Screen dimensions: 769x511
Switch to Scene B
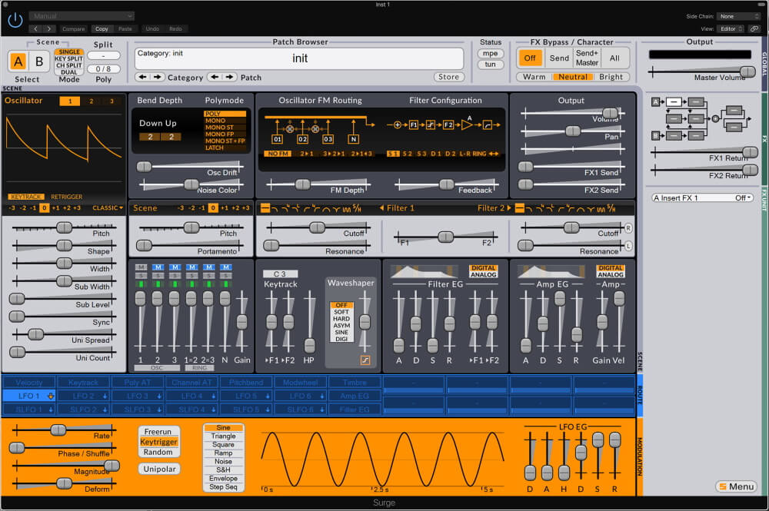point(38,61)
